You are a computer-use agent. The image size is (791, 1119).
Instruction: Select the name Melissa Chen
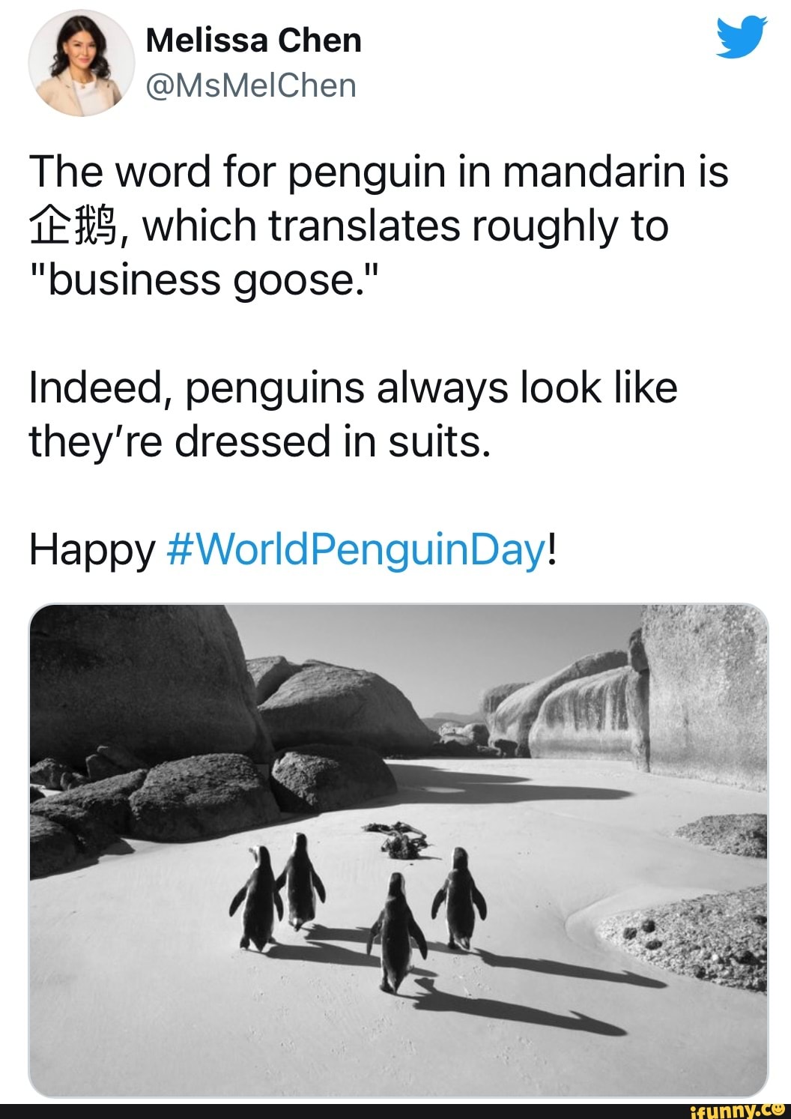[254, 40]
